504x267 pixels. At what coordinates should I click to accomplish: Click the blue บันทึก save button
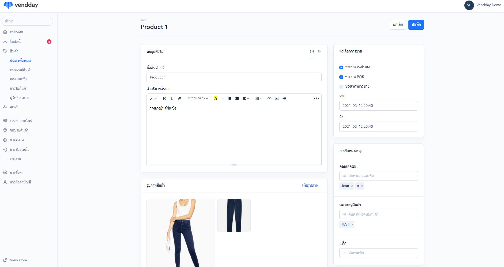[x=416, y=25]
